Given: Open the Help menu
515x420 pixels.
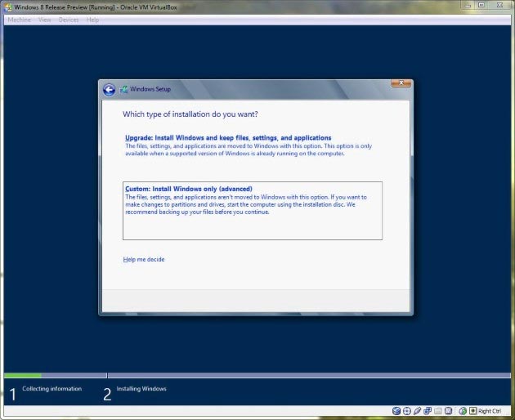Looking at the screenshot, I should click(92, 20).
